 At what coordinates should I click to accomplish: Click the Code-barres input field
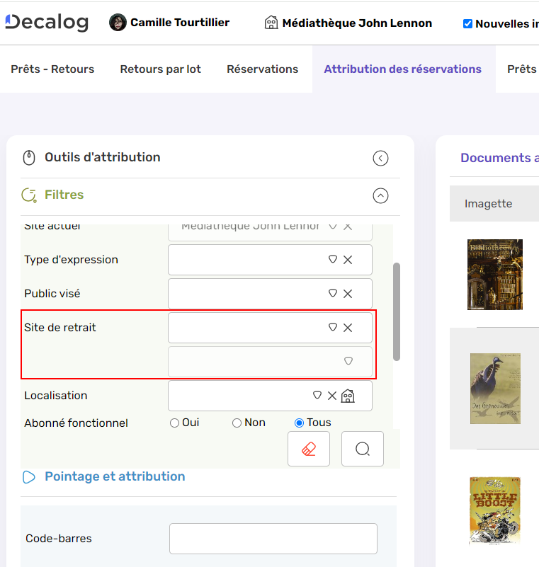point(273,539)
